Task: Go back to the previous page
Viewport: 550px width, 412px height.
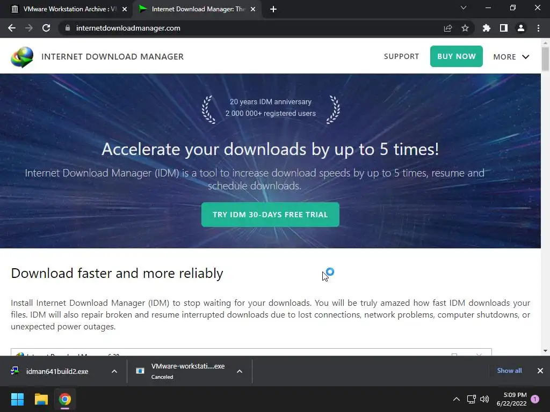Action: [x=12, y=28]
